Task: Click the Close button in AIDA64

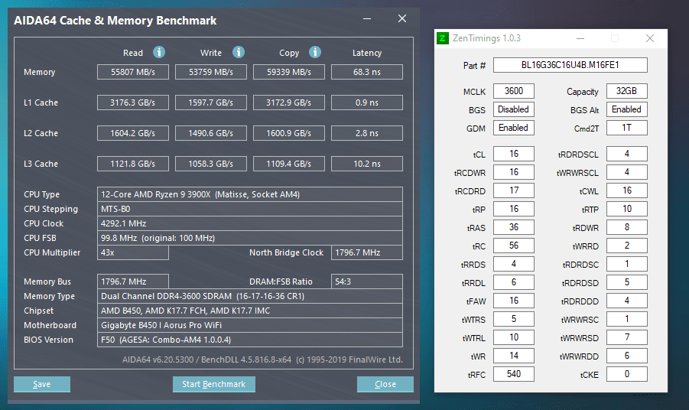Action: click(x=385, y=384)
